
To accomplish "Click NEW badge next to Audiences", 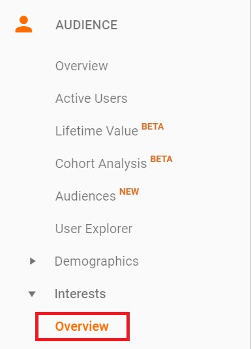I will [x=129, y=191].
